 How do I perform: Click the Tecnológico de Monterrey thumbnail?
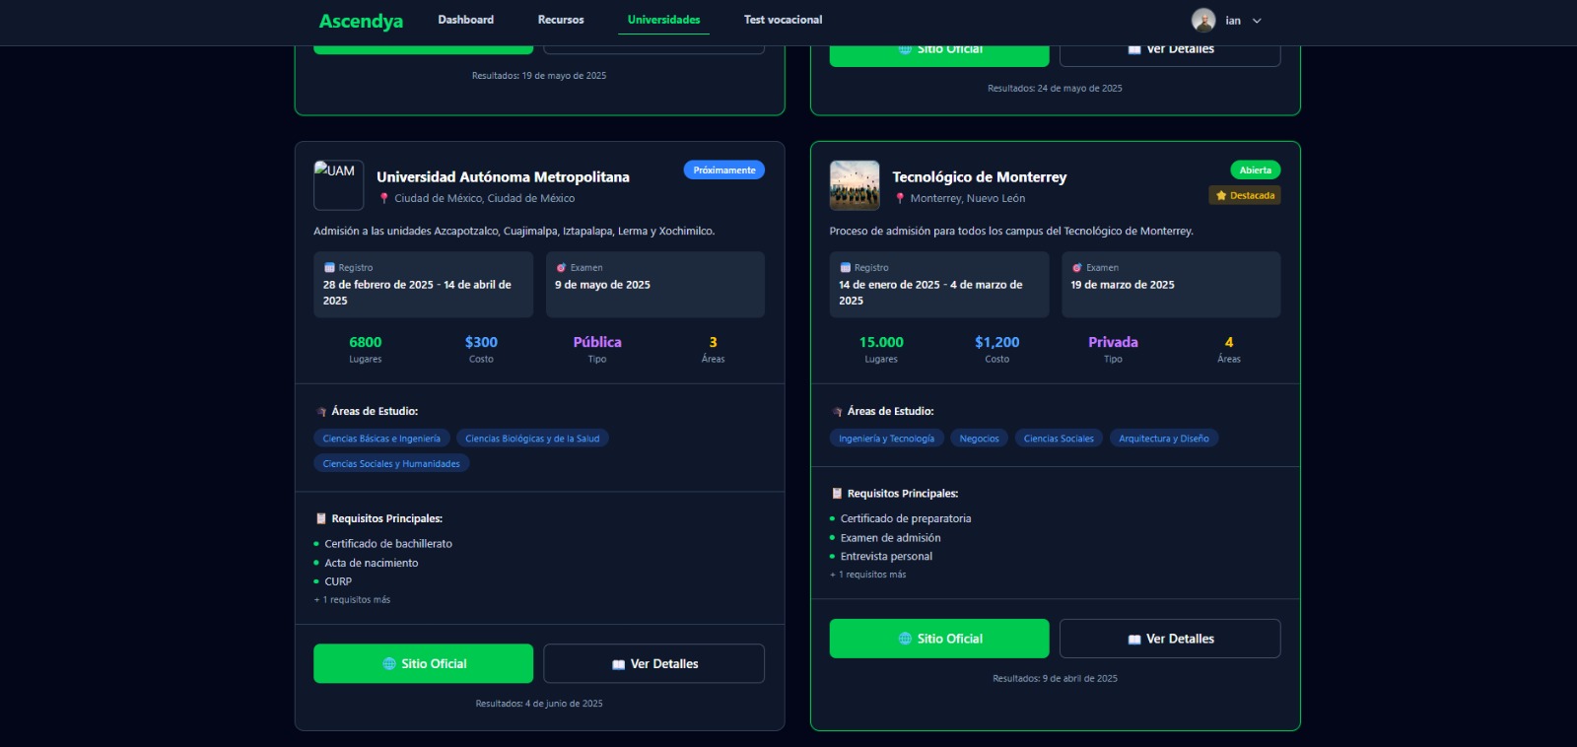(x=855, y=185)
